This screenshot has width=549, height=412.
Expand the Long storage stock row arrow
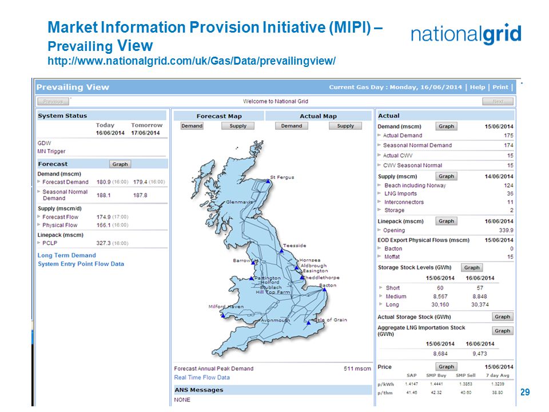[x=381, y=304]
